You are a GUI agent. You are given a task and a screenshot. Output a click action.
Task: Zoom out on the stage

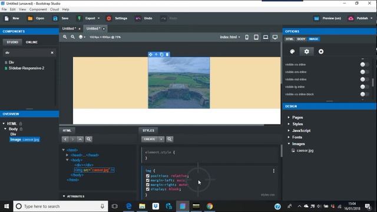(72, 37)
